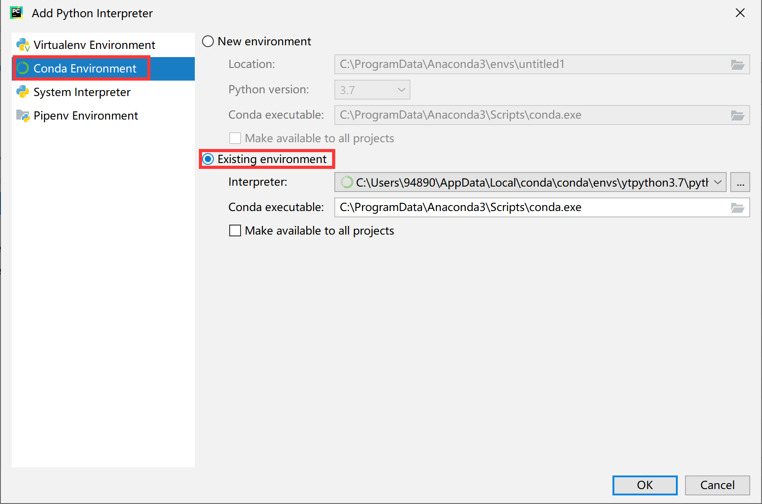Click the PyCharm logo in title bar
762x504 pixels.
[17, 13]
